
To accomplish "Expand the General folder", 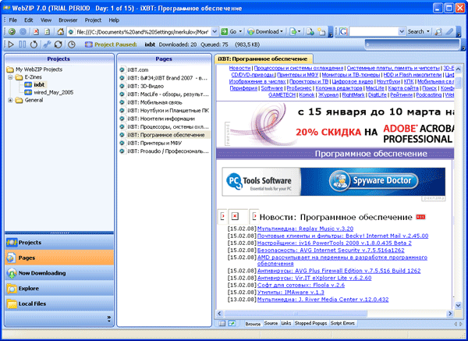I will pos(10,100).
